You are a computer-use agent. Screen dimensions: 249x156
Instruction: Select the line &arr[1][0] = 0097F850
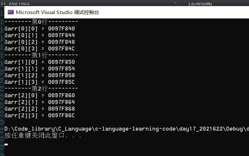(x=40, y=62)
